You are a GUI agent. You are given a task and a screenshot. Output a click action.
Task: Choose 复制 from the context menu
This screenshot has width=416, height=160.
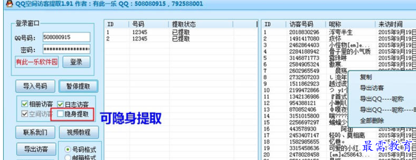366,77
